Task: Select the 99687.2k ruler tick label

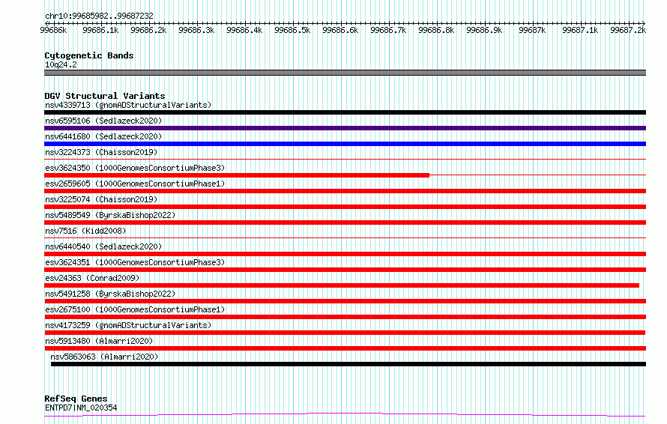Action: tap(628, 30)
